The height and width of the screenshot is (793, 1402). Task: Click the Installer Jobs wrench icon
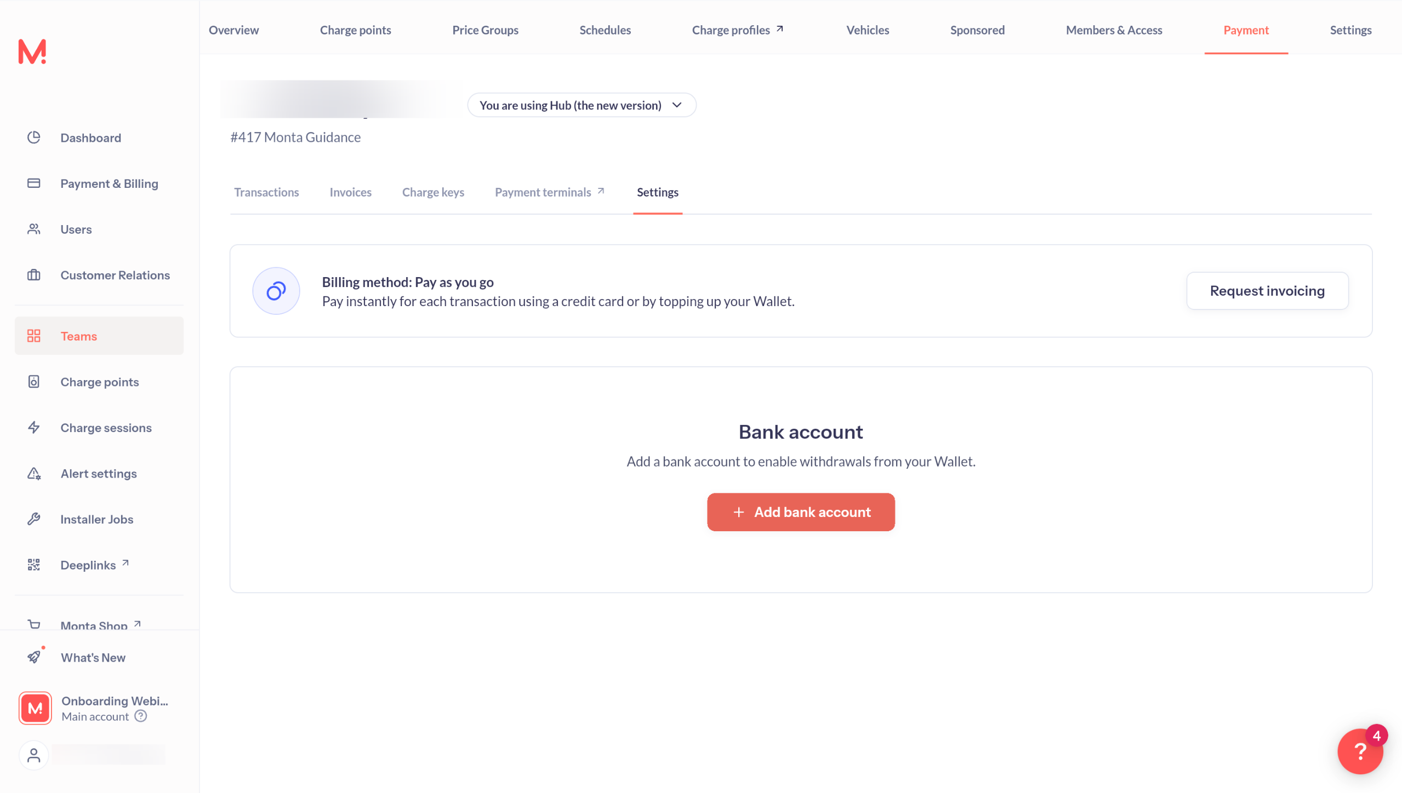tap(34, 519)
